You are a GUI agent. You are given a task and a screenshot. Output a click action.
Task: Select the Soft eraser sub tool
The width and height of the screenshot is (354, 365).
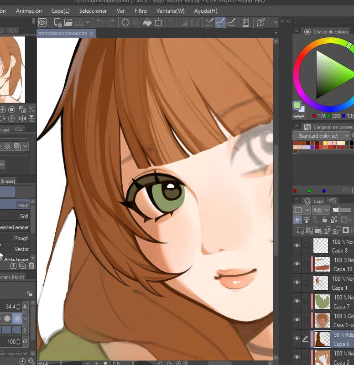pyautogui.click(x=15, y=216)
